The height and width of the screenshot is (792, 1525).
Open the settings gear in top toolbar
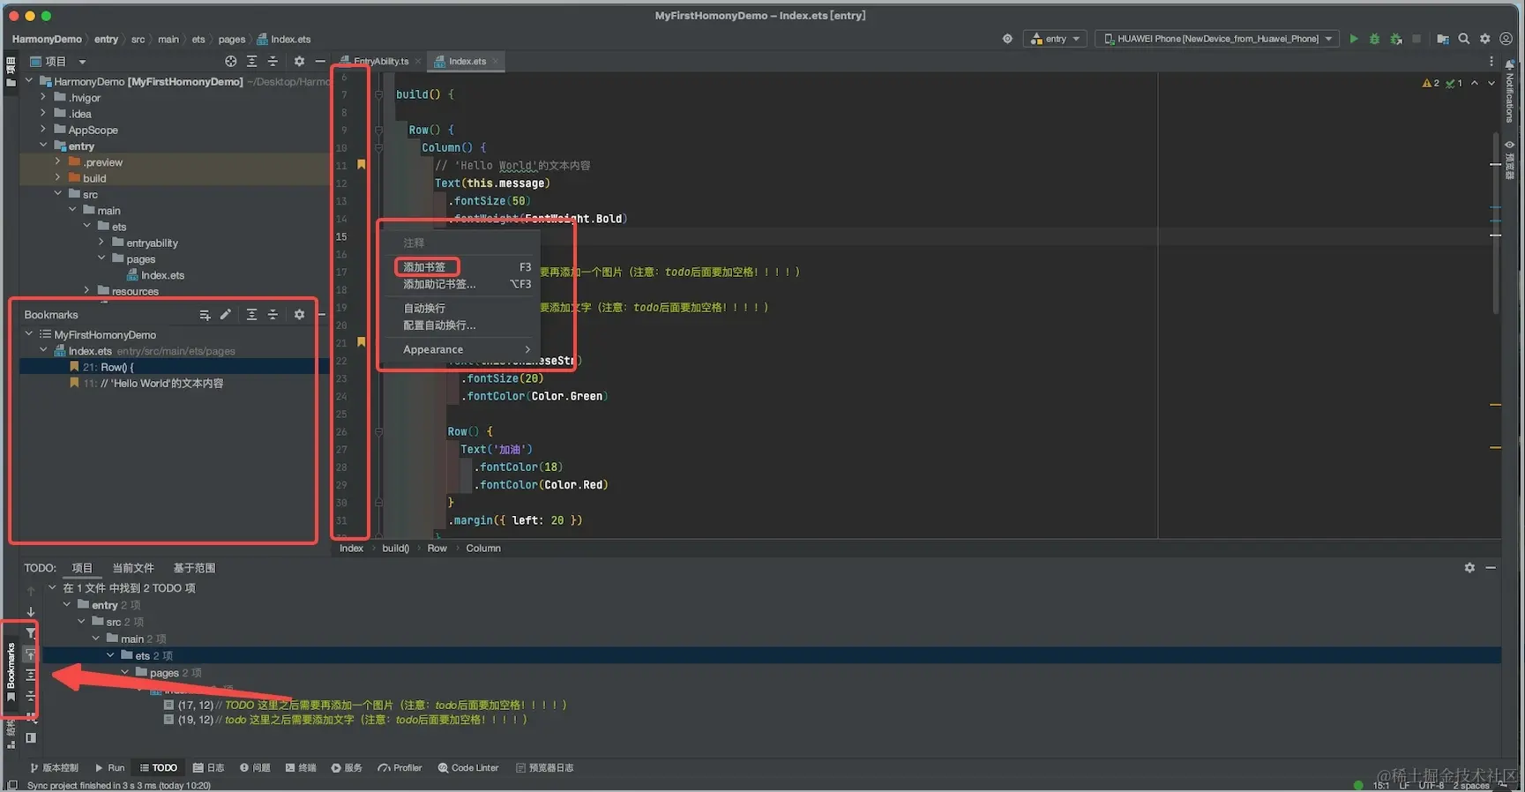click(x=1485, y=39)
